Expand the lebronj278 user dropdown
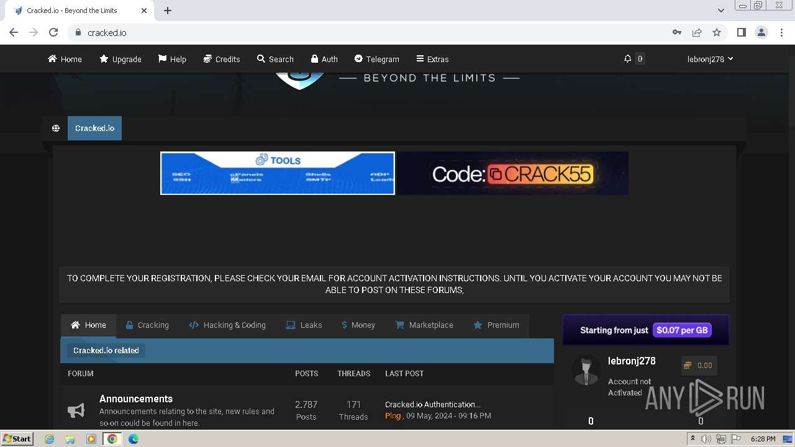The width and height of the screenshot is (795, 447). click(x=710, y=59)
